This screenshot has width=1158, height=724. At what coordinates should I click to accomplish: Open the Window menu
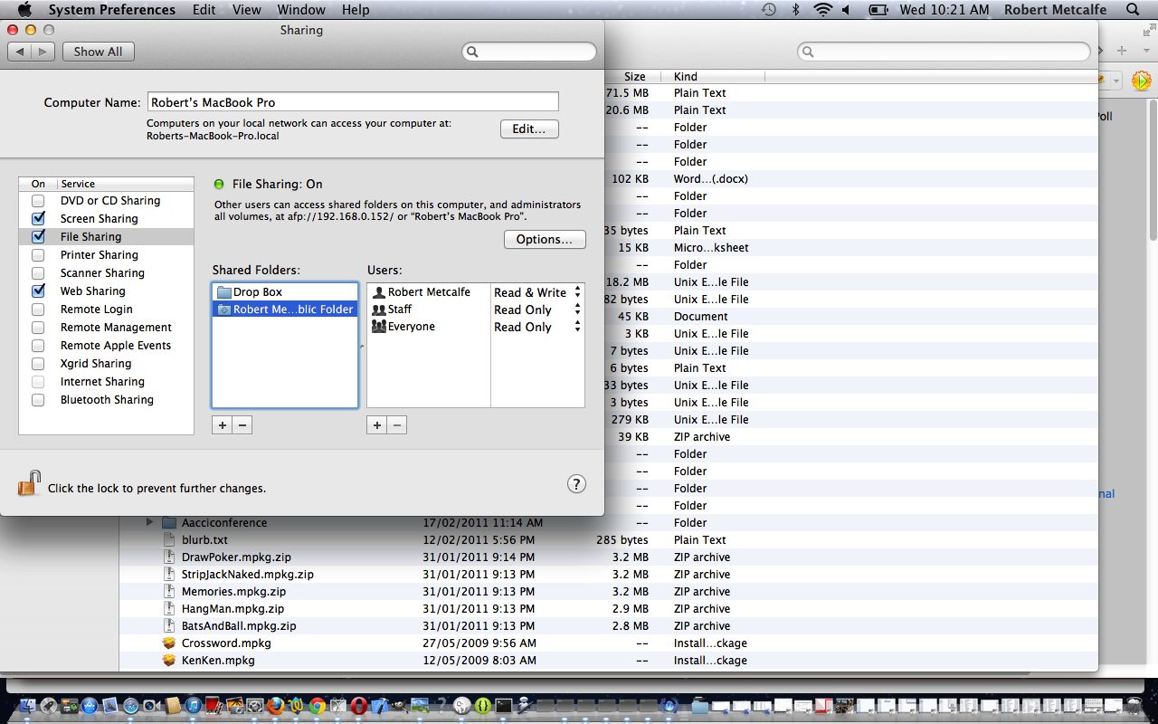tap(301, 10)
